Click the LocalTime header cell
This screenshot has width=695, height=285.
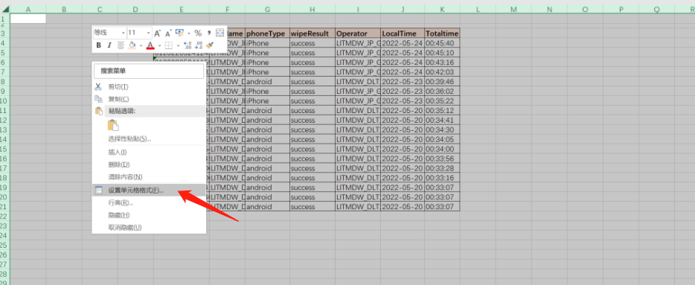click(x=403, y=33)
